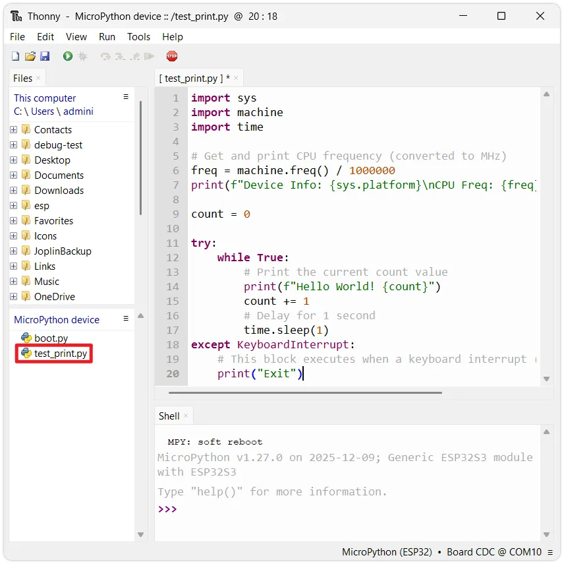Save the script using the floppy disk icon
The image size is (564, 564).
pyautogui.click(x=45, y=57)
